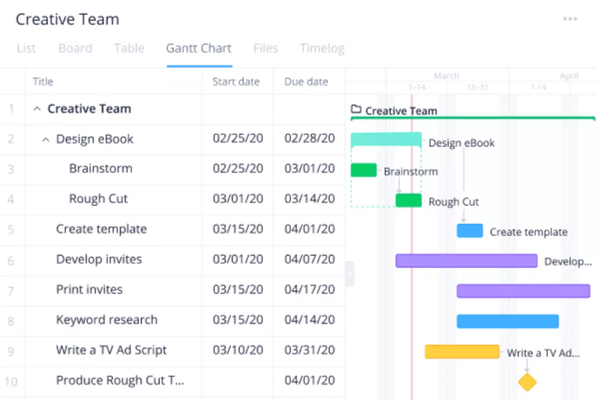The width and height of the screenshot is (597, 400).
Task: Switch to the List view
Action: 26,48
